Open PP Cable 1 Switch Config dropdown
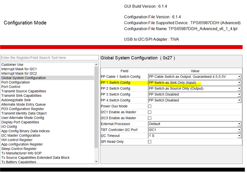This screenshot has width=247, height=173. 195,77
